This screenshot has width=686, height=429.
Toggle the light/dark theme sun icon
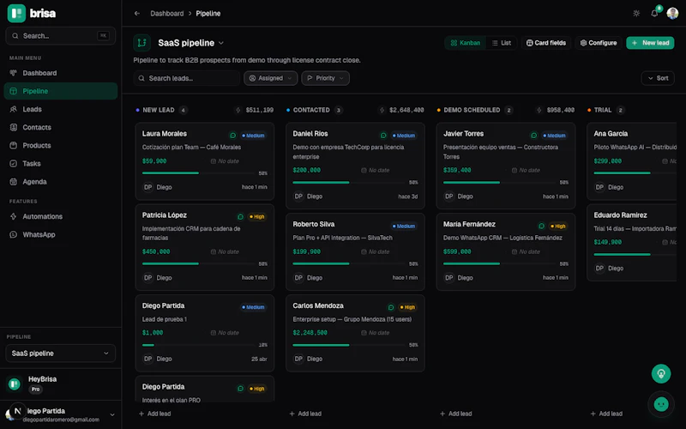(x=636, y=14)
